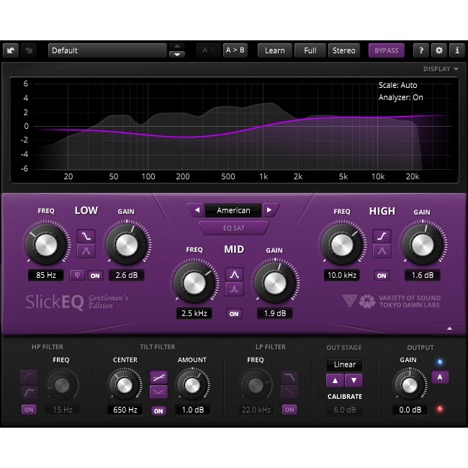Open settings via the gear icon
The width and height of the screenshot is (468, 468).
point(438,50)
